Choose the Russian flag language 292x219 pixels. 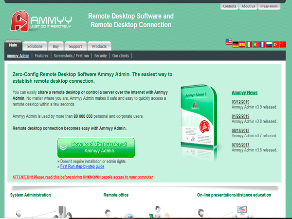pyautogui.click(x=269, y=44)
